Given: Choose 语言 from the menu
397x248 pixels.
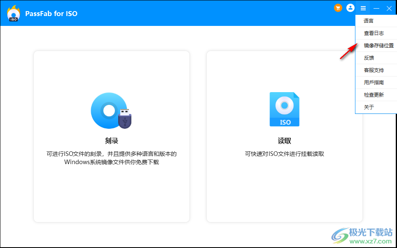Looking at the screenshot, I should tap(376, 21).
